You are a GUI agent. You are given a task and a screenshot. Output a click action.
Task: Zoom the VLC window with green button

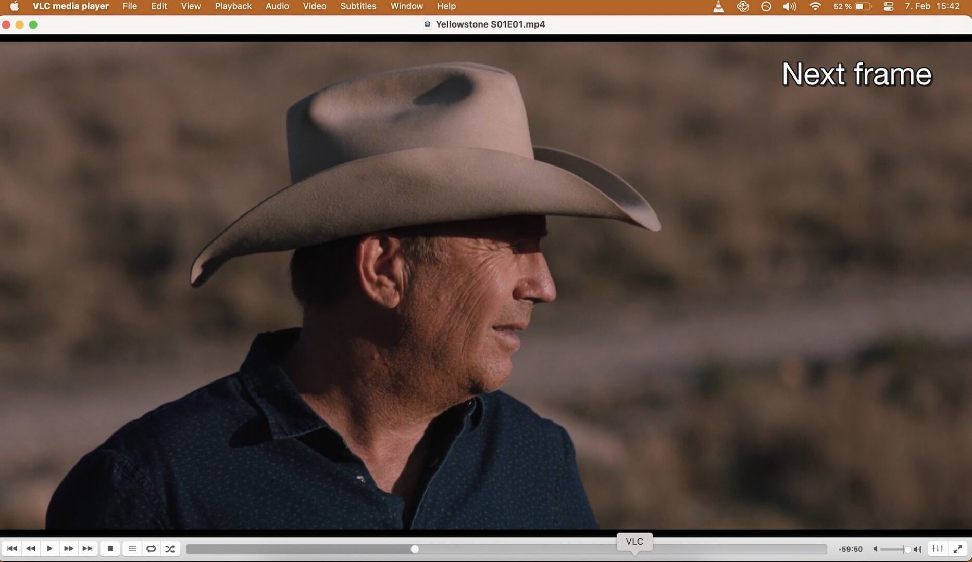click(x=33, y=24)
